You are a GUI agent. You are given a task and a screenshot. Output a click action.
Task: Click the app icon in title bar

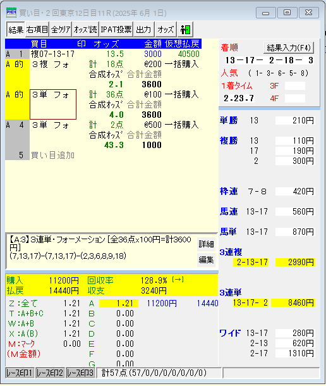click(11, 13)
